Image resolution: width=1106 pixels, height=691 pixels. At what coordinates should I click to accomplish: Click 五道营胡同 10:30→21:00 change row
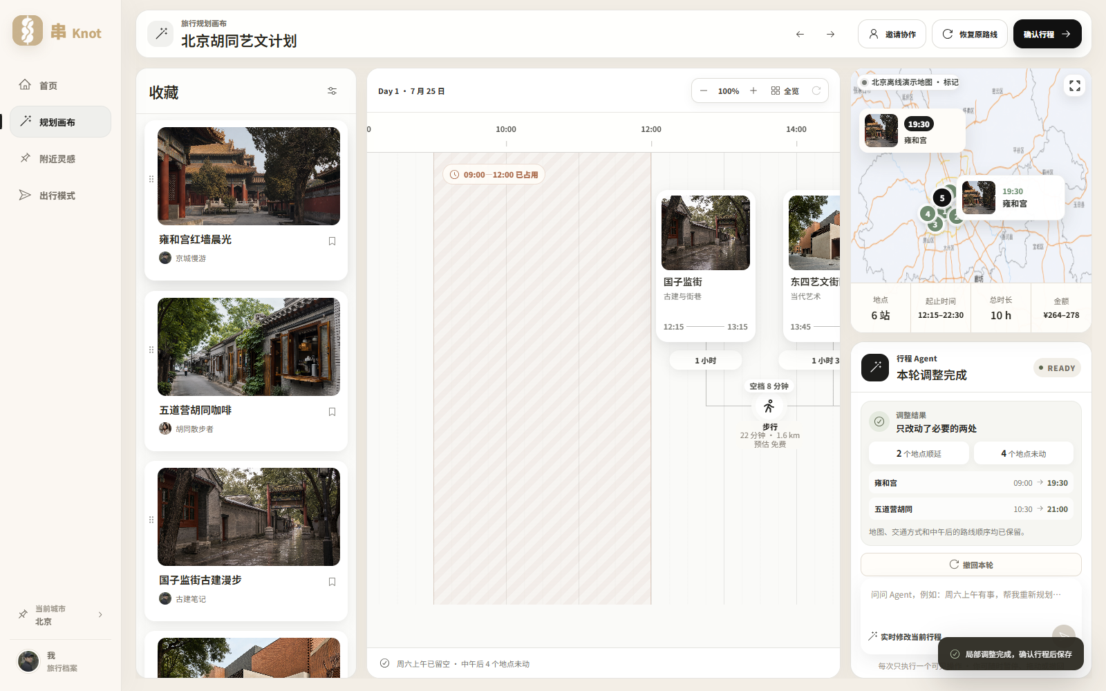click(x=971, y=509)
